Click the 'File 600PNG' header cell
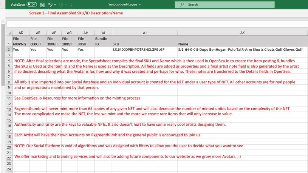Screen dimensions: 308x173 click(x=21, y=41)
